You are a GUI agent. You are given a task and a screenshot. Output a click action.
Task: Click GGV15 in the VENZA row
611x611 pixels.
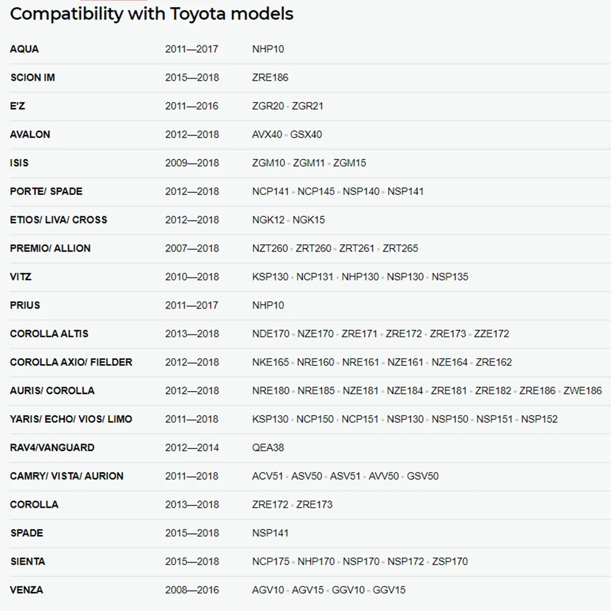pos(389,590)
